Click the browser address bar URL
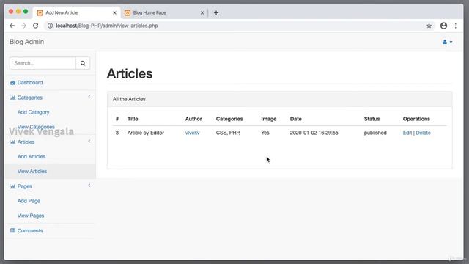This screenshot has width=469, height=264. (x=107, y=26)
